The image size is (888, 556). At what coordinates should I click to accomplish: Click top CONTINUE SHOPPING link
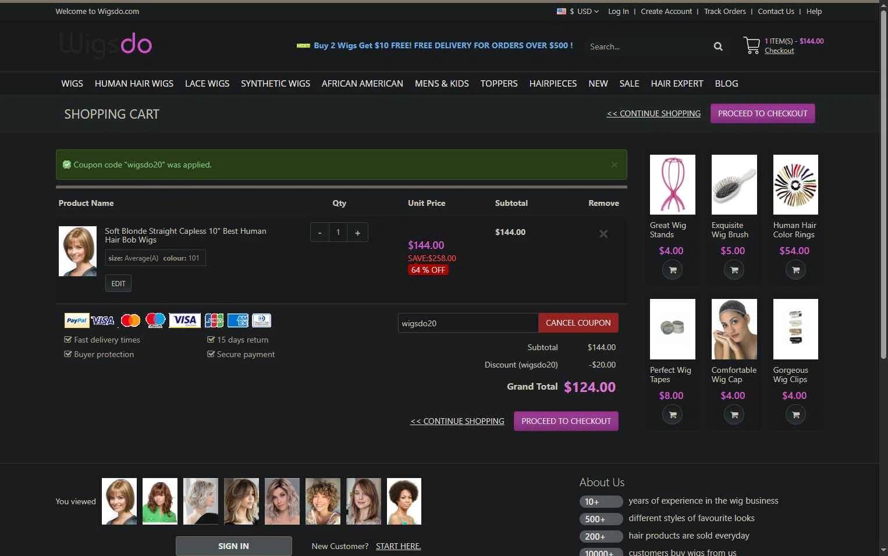(x=653, y=113)
